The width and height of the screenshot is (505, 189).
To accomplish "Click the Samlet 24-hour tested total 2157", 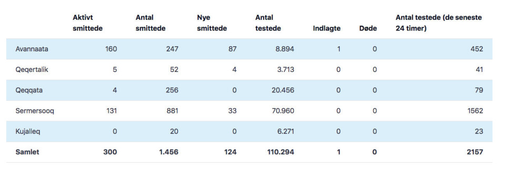I will (x=474, y=152).
